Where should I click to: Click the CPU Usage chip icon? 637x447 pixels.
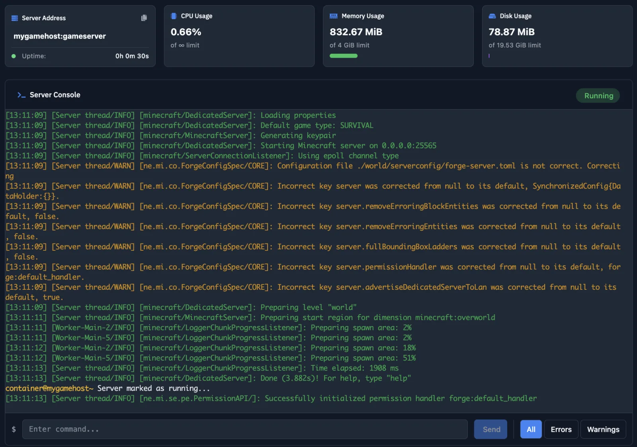pos(174,16)
